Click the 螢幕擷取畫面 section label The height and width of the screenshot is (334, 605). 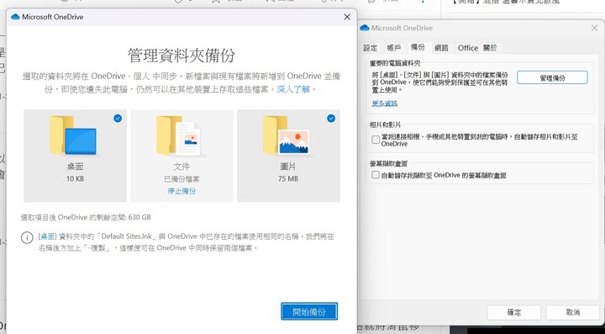point(388,164)
